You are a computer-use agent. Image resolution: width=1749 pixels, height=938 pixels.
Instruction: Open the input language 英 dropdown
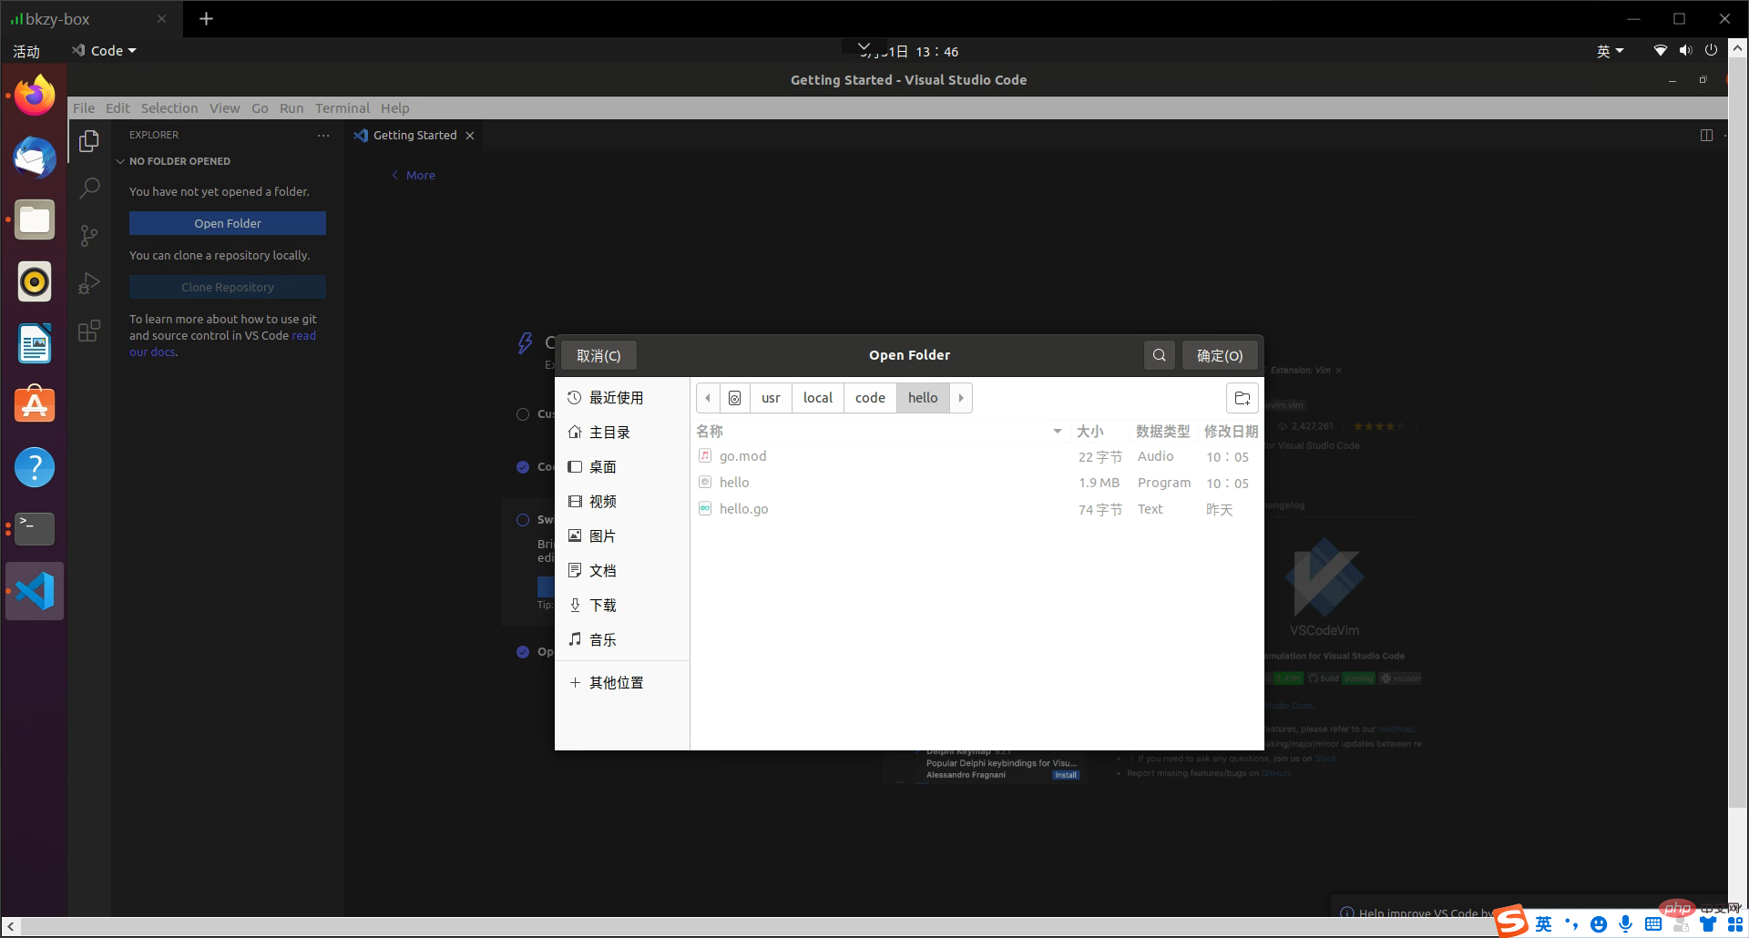point(1610,51)
